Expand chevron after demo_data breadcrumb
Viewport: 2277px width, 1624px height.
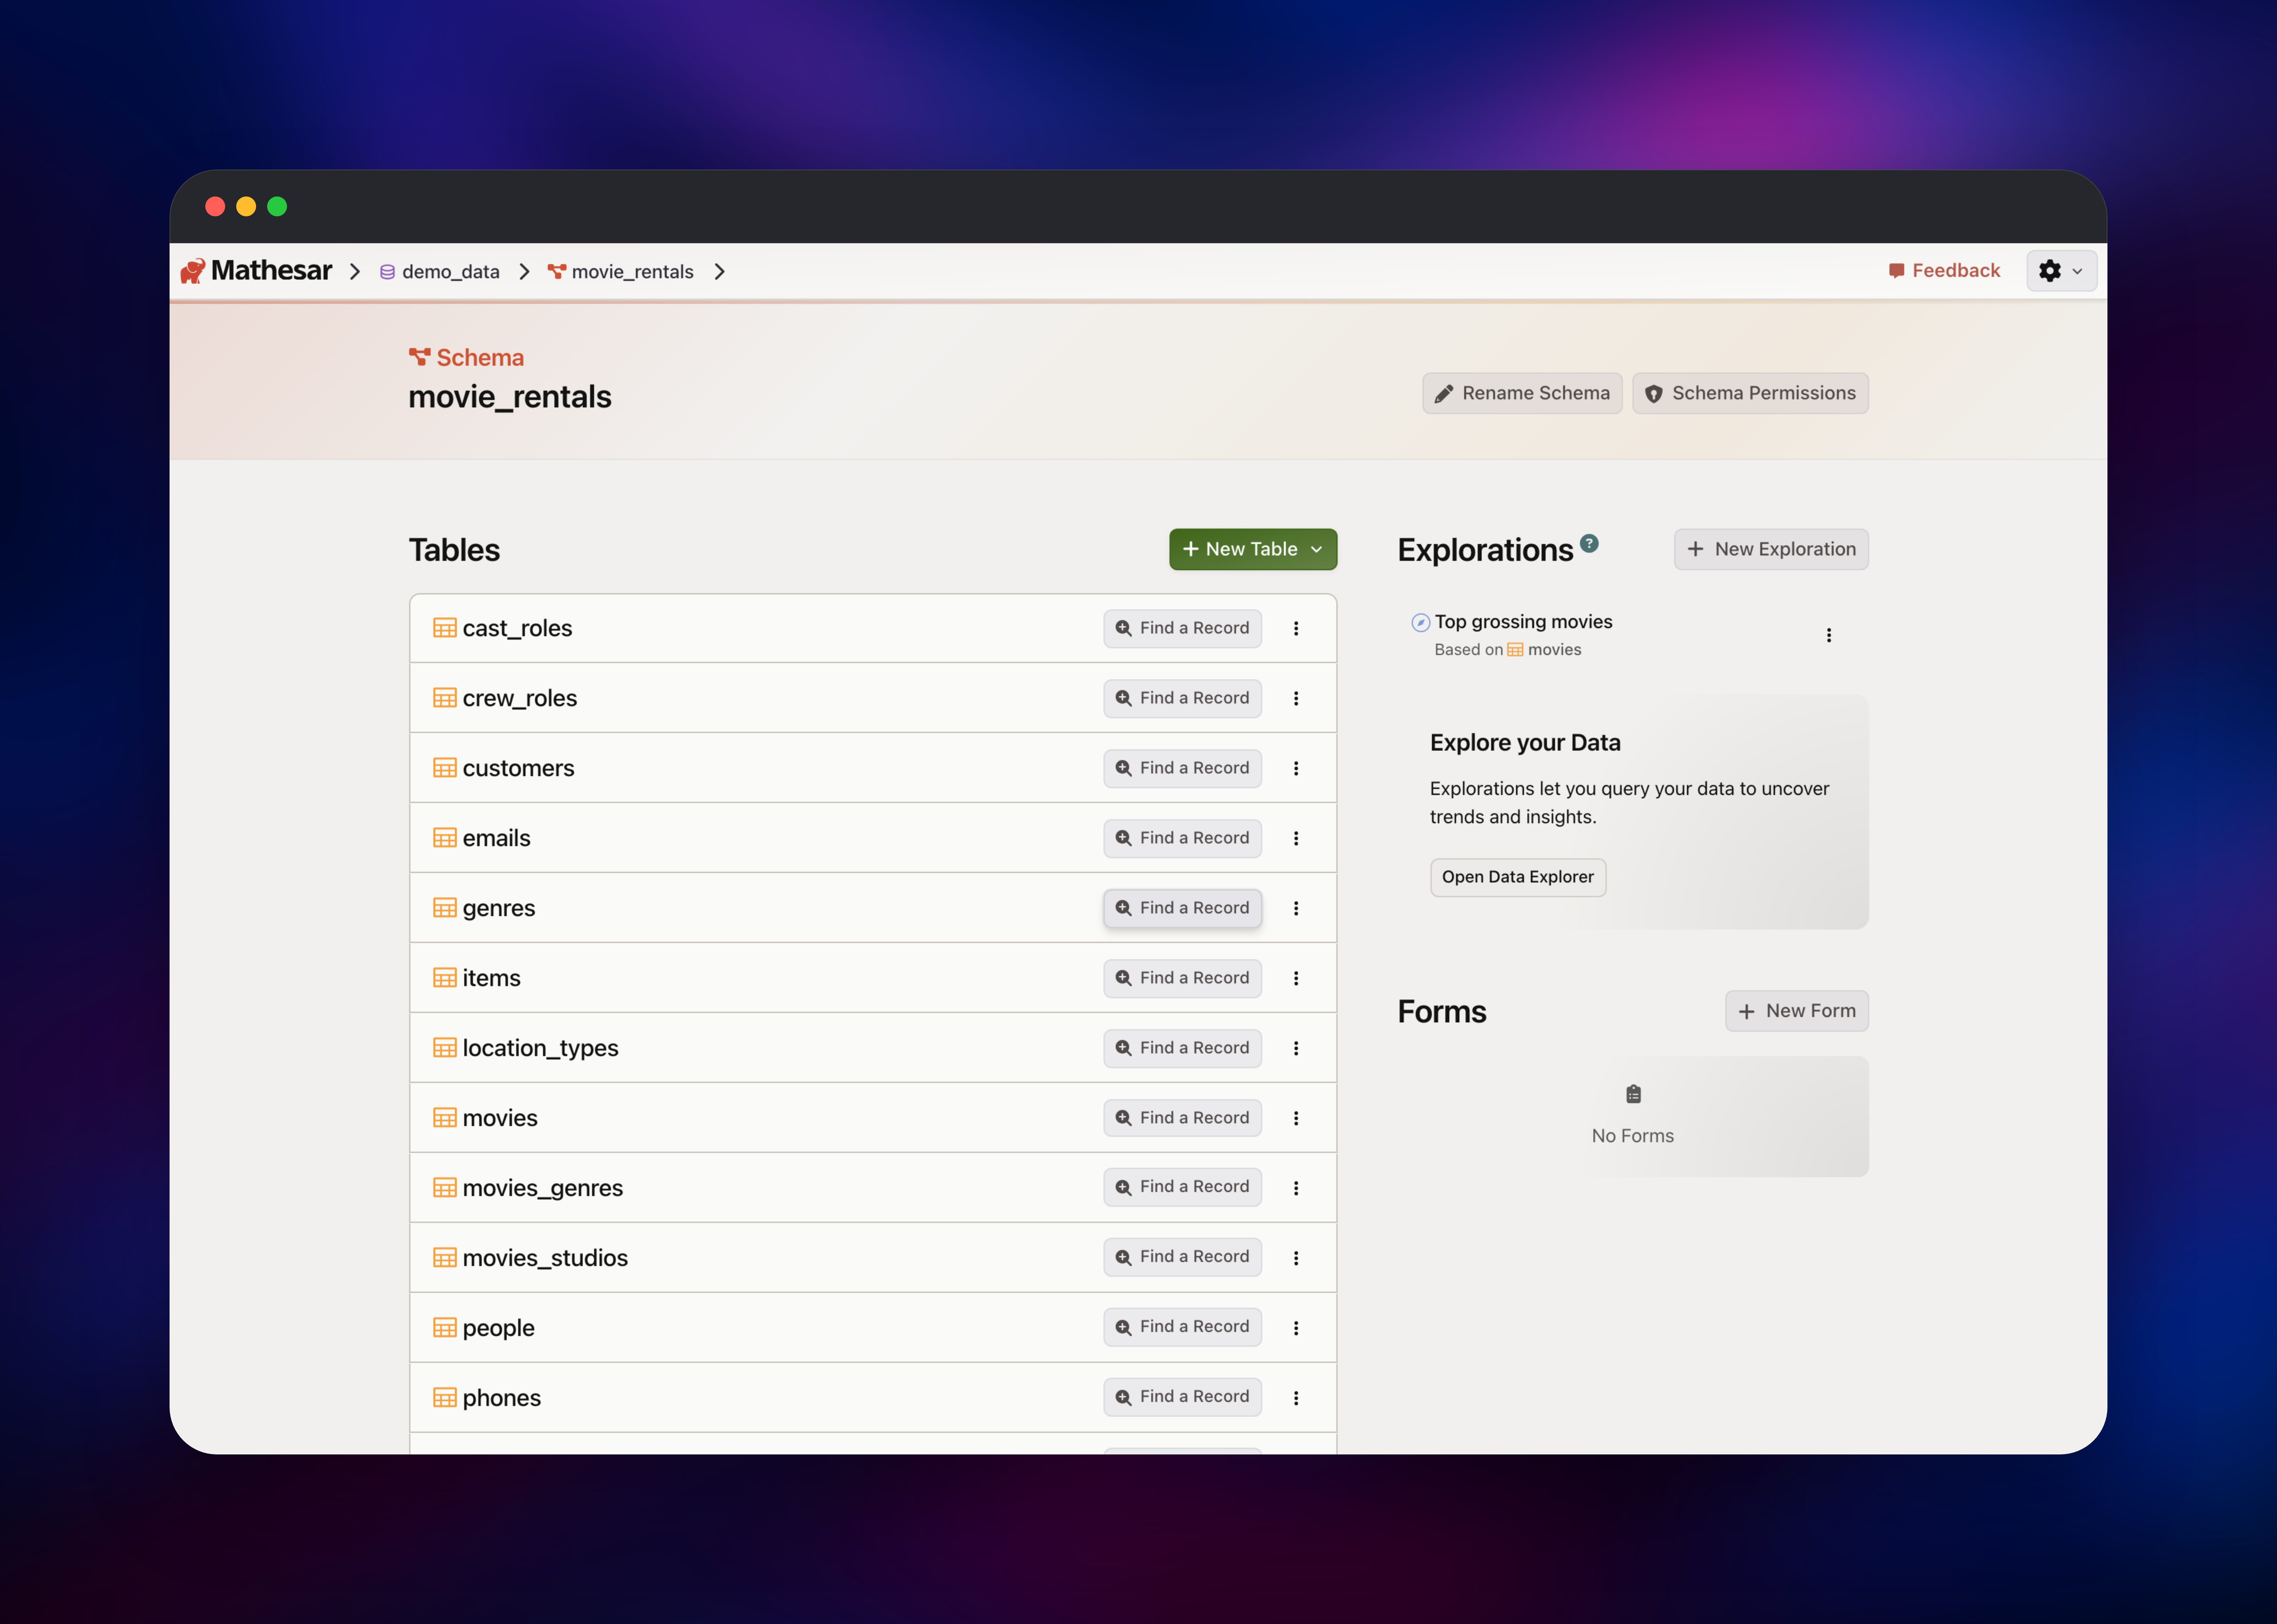(x=525, y=272)
